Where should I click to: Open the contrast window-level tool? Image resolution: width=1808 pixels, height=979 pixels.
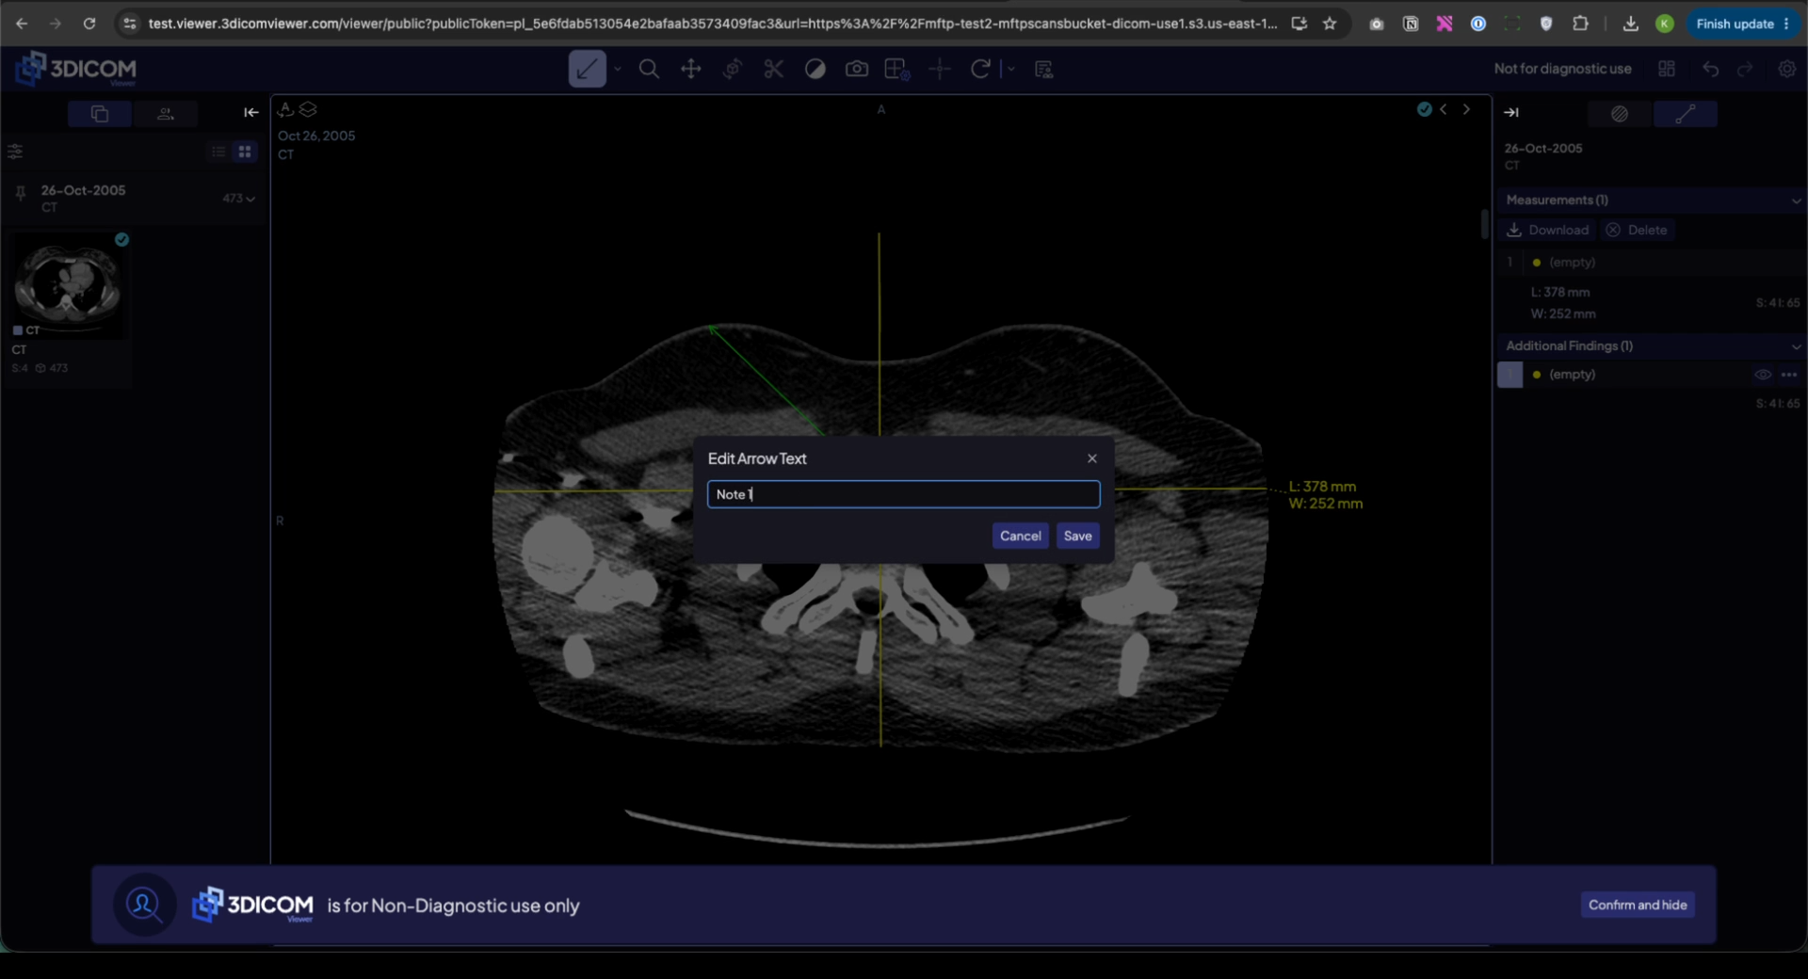coord(815,69)
